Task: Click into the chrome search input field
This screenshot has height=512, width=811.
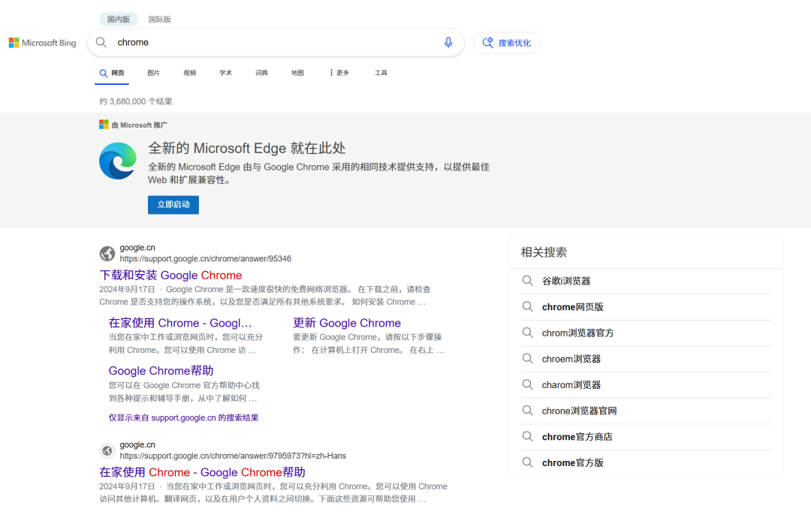Action: (x=274, y=42)
